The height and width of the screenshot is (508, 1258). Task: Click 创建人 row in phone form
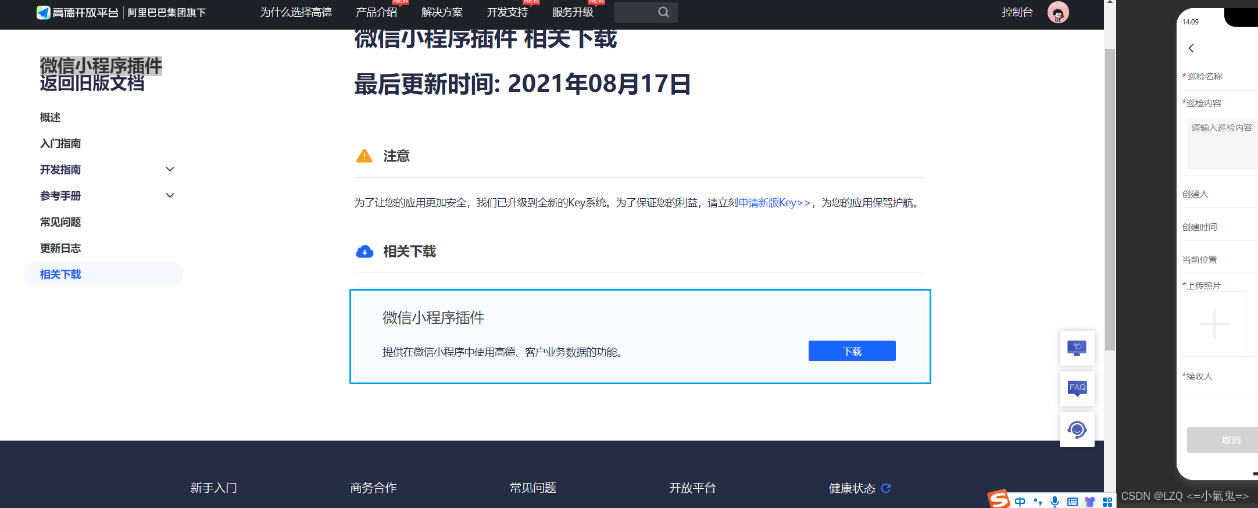pos(1220,194)
